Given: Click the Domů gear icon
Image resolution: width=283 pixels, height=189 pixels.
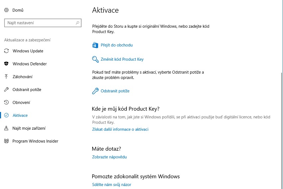Looking at the screenshot, I should [6, 10].
